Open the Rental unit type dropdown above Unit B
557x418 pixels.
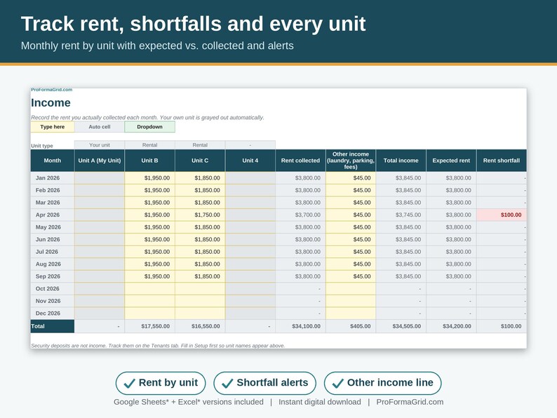click(149, 145)
